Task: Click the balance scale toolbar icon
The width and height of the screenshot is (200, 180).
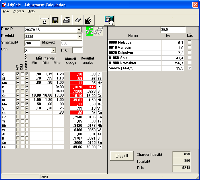Action: pos(44,20)
